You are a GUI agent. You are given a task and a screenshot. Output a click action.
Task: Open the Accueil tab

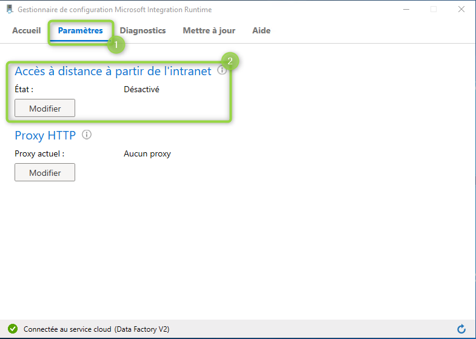[27, 31]
